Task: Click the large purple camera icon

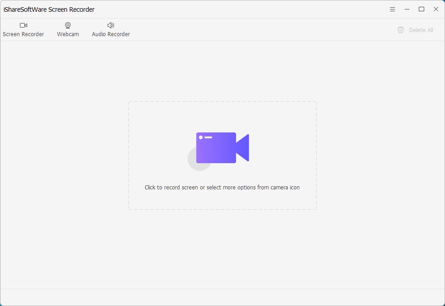Action: tap(216, 148)
